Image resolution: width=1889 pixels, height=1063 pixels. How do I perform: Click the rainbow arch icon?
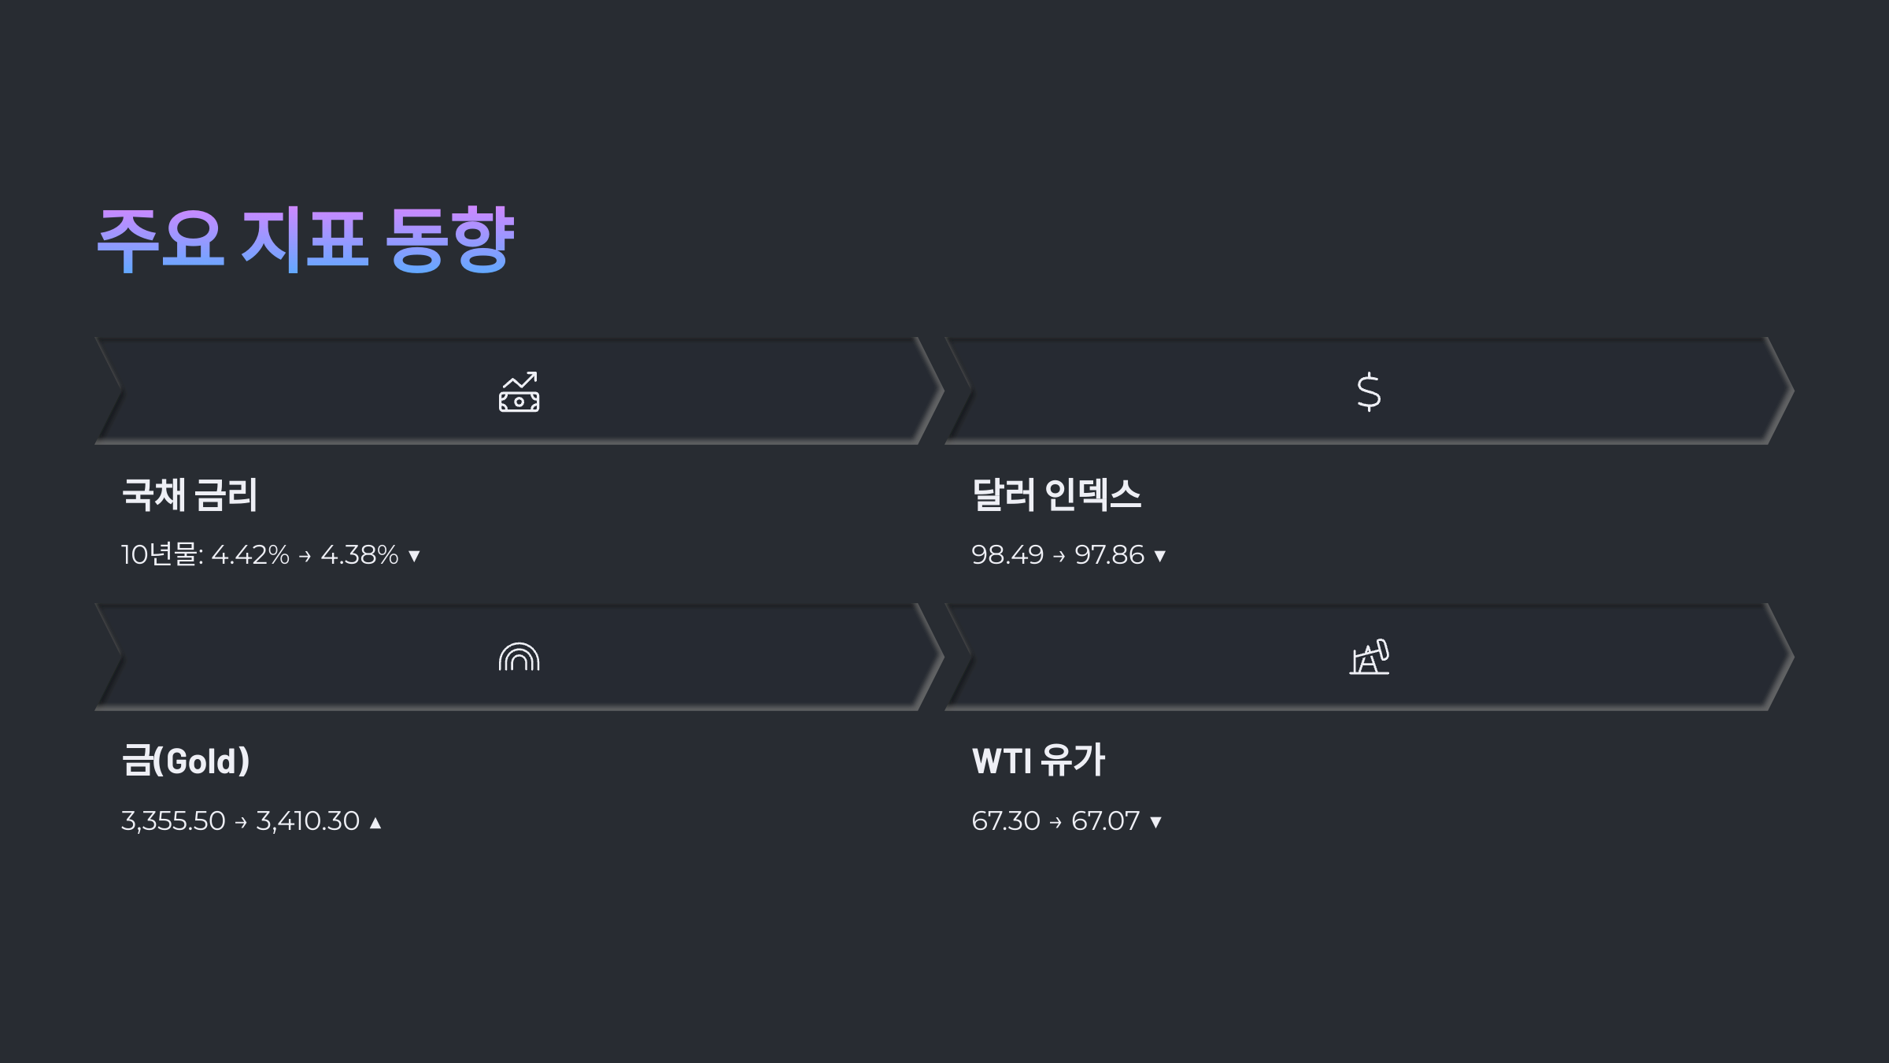click(x=519, y=657)
